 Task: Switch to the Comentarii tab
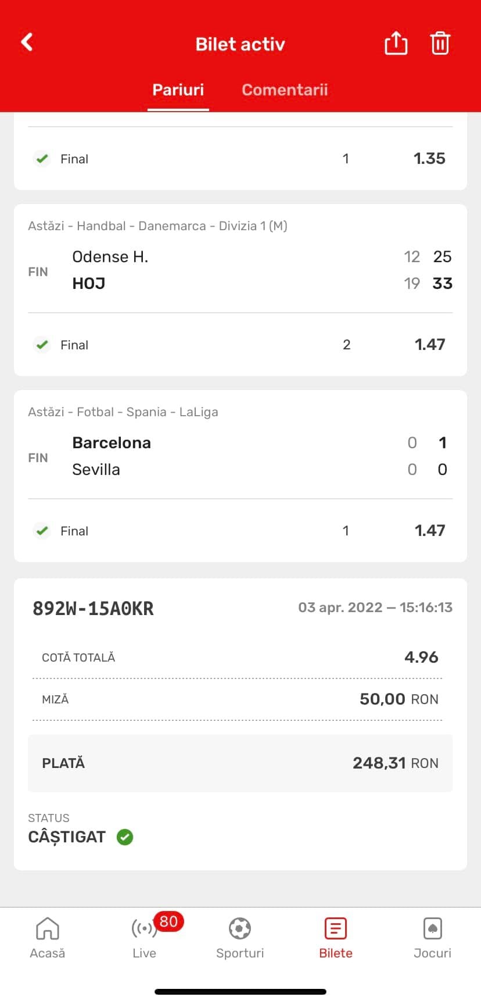tap(285, 90)
